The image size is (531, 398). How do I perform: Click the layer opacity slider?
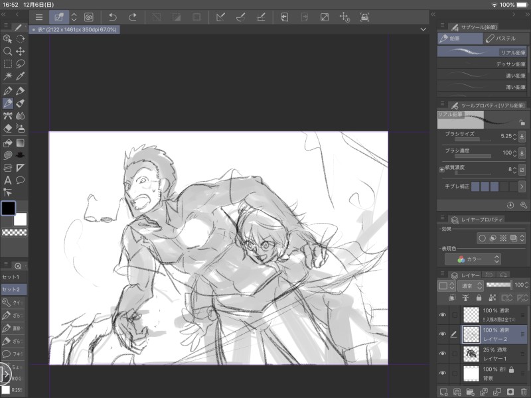(499, 285)
